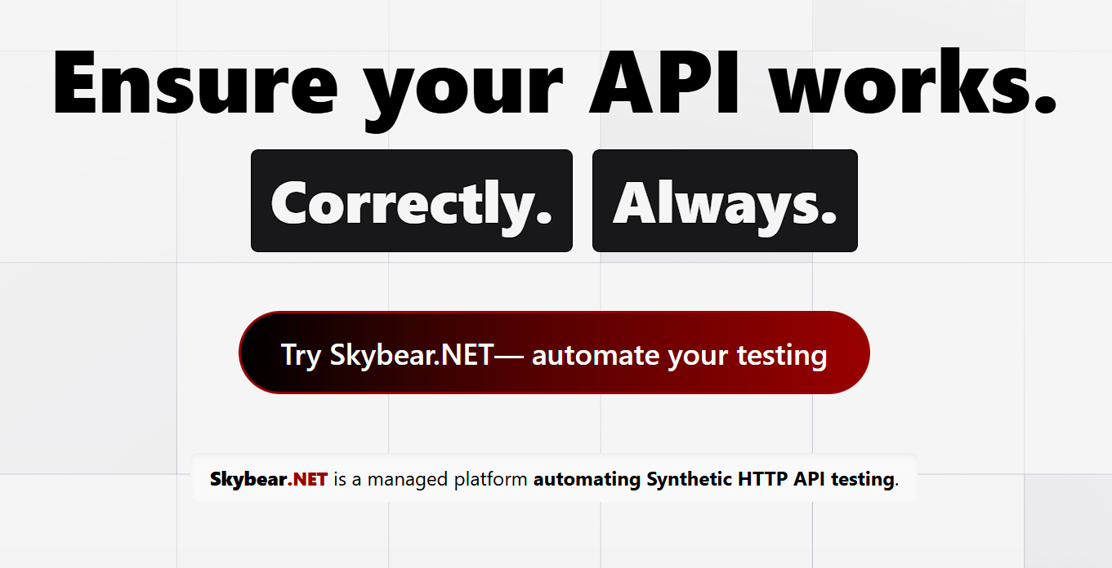This screenshot has height=568, width=1112.
Task: Click bold "Skybear" name in the description line
Action: pos(248,479)
